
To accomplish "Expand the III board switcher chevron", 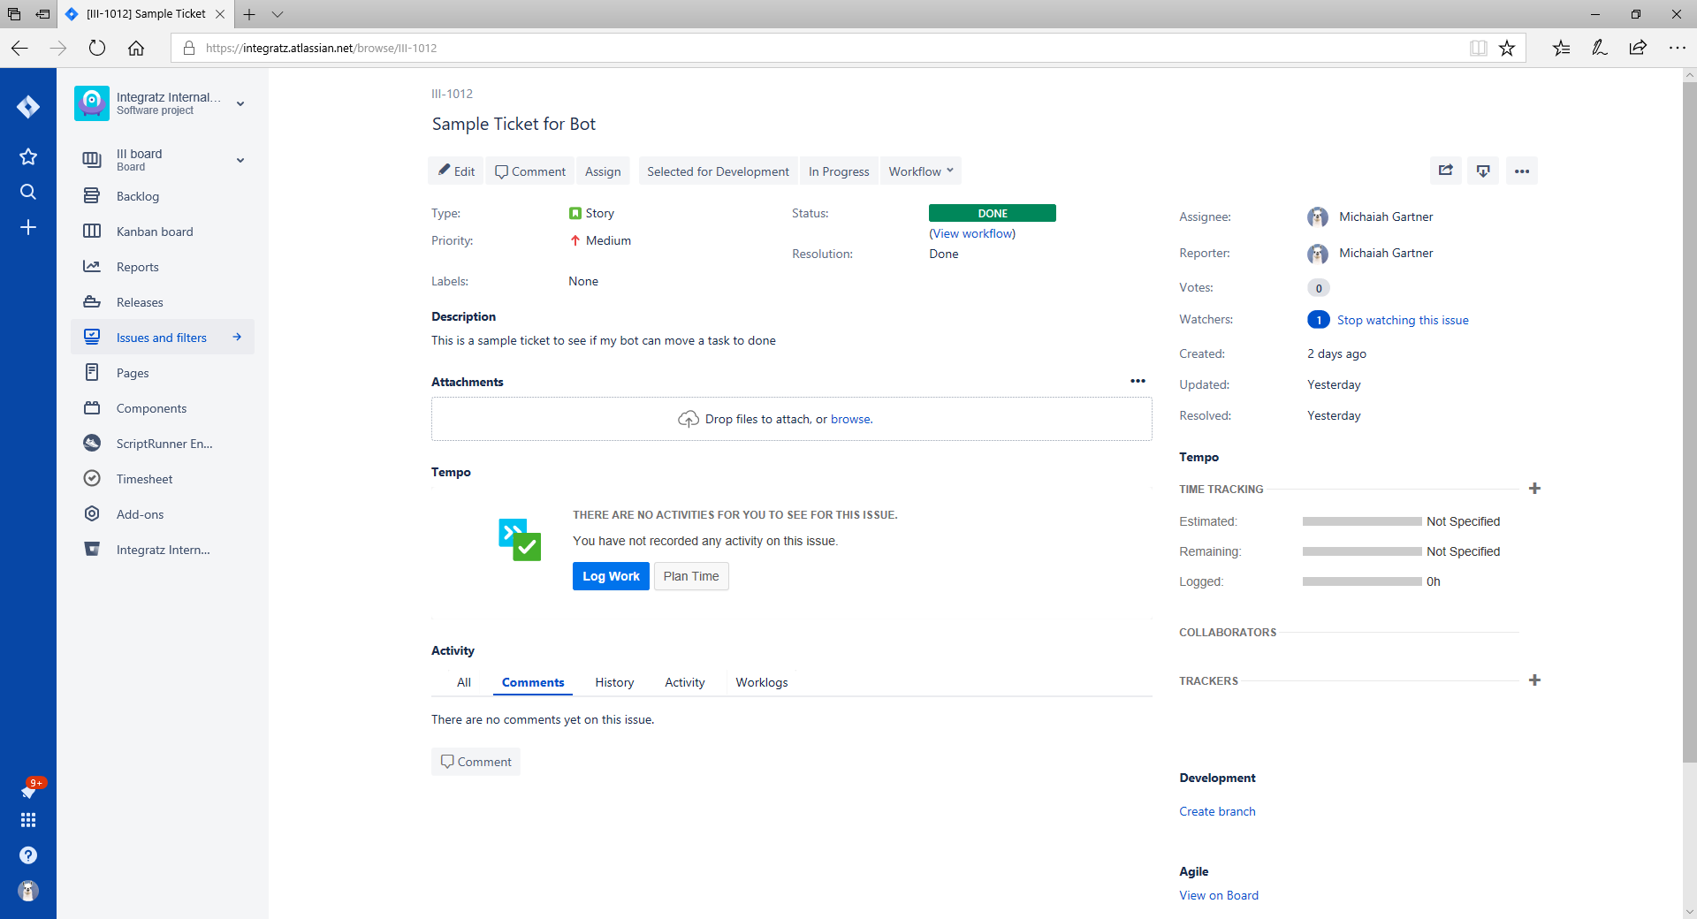I will [240, 160].
